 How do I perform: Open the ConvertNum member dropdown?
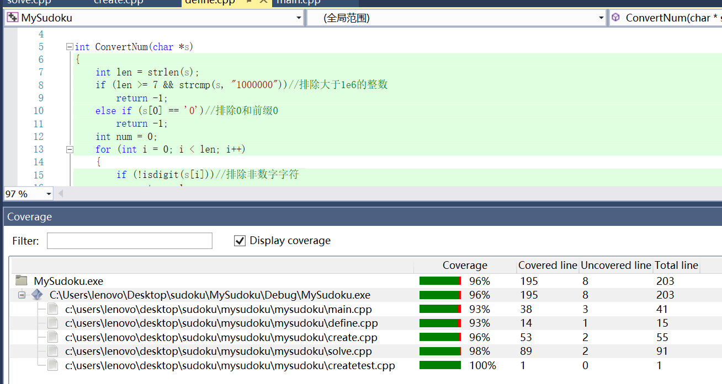coord(665,18)
